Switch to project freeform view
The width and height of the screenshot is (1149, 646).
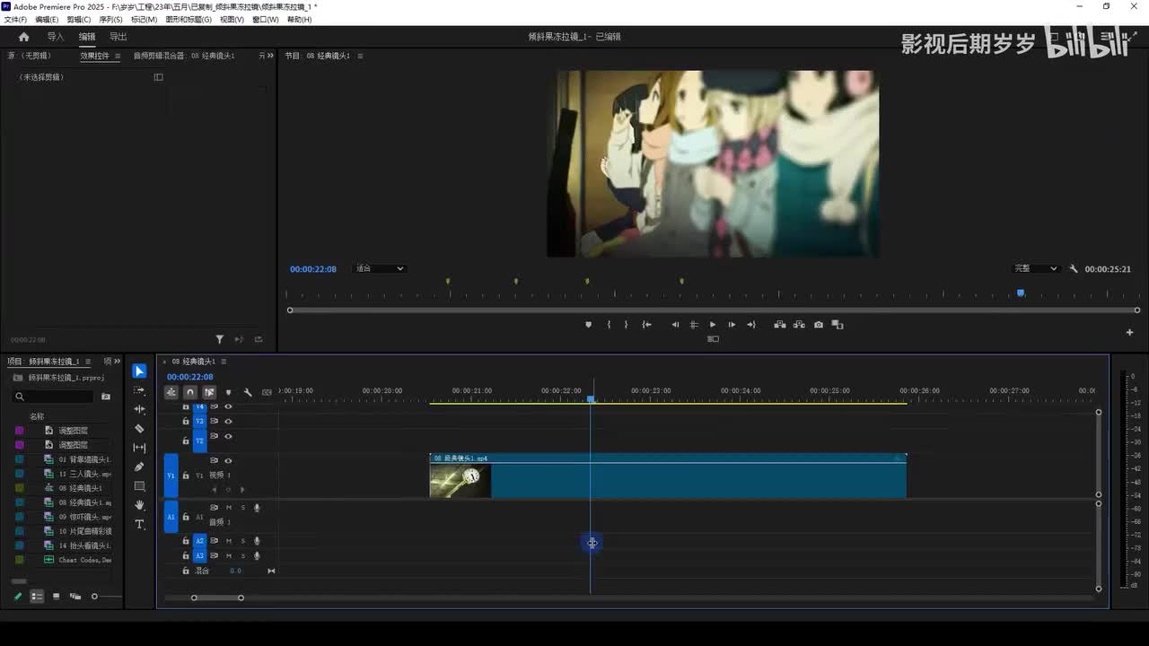click(x=75, y=597)
